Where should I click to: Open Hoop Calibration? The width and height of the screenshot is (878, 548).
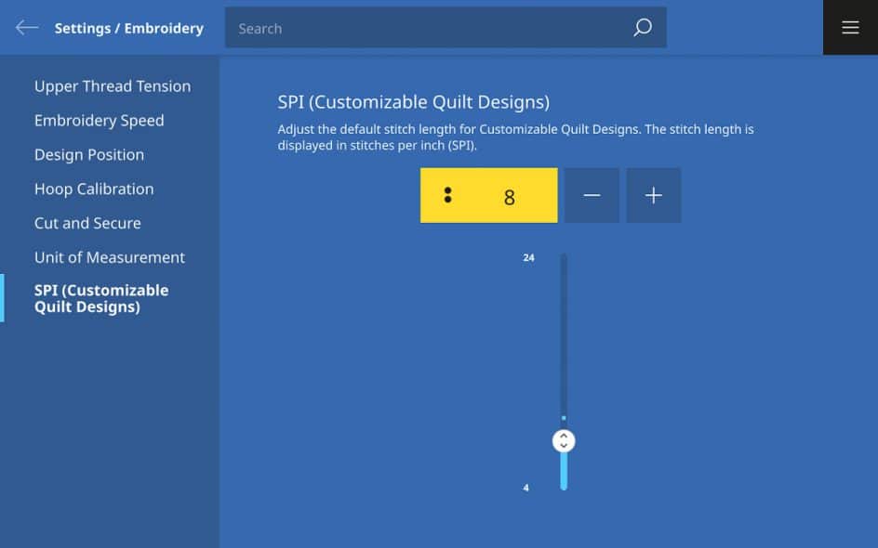pyautogui.click(x=94, y=189)
